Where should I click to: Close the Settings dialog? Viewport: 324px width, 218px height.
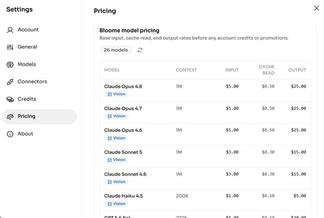pos(316,8)
